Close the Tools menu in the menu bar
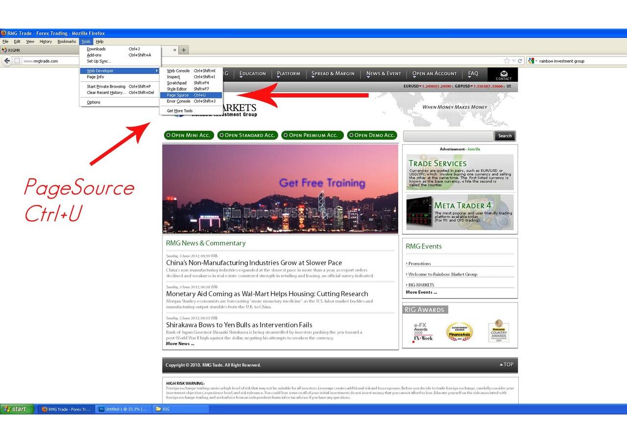The width and height of the screenshot is (627, 443). pos(86,42)
